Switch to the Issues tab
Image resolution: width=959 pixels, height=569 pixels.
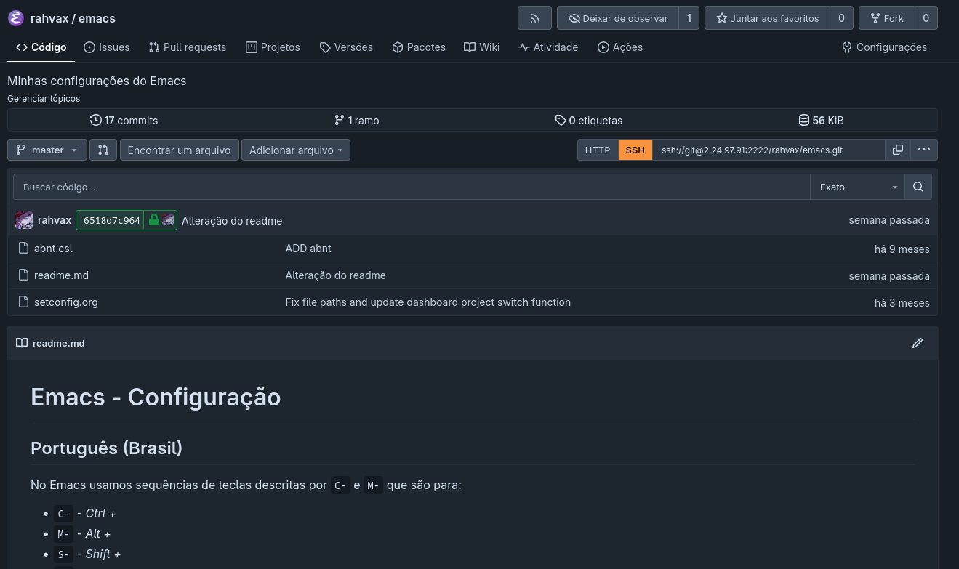point(107,47)
